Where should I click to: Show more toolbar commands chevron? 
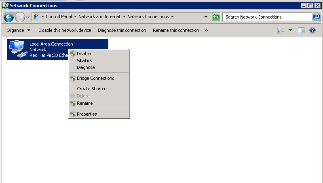click(206, 30)
